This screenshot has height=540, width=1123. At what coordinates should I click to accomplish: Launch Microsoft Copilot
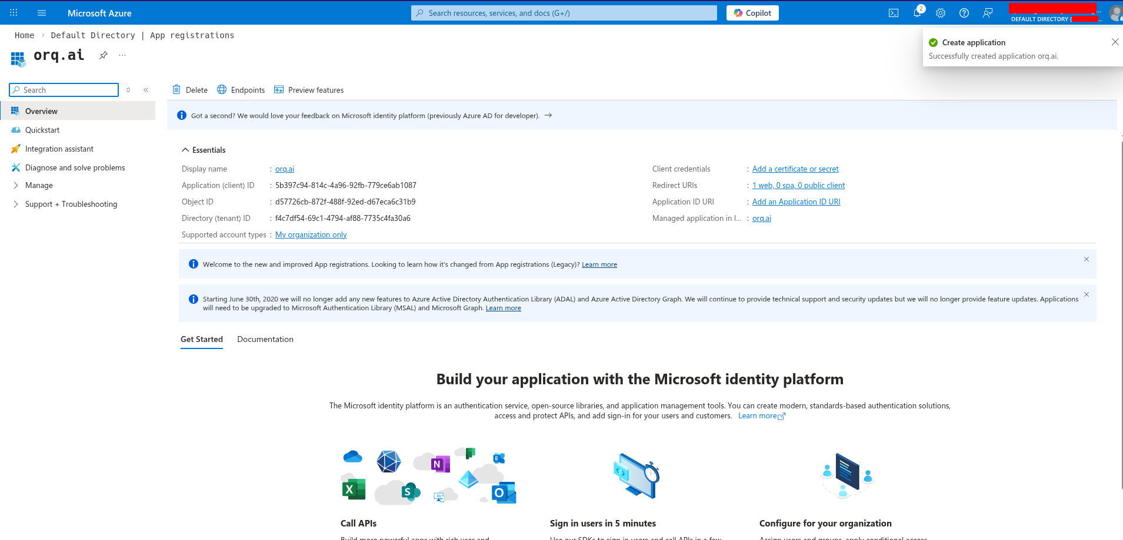(752, 12)
